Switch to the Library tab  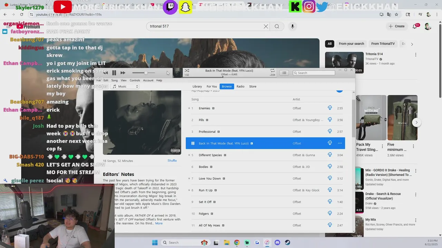197,86
